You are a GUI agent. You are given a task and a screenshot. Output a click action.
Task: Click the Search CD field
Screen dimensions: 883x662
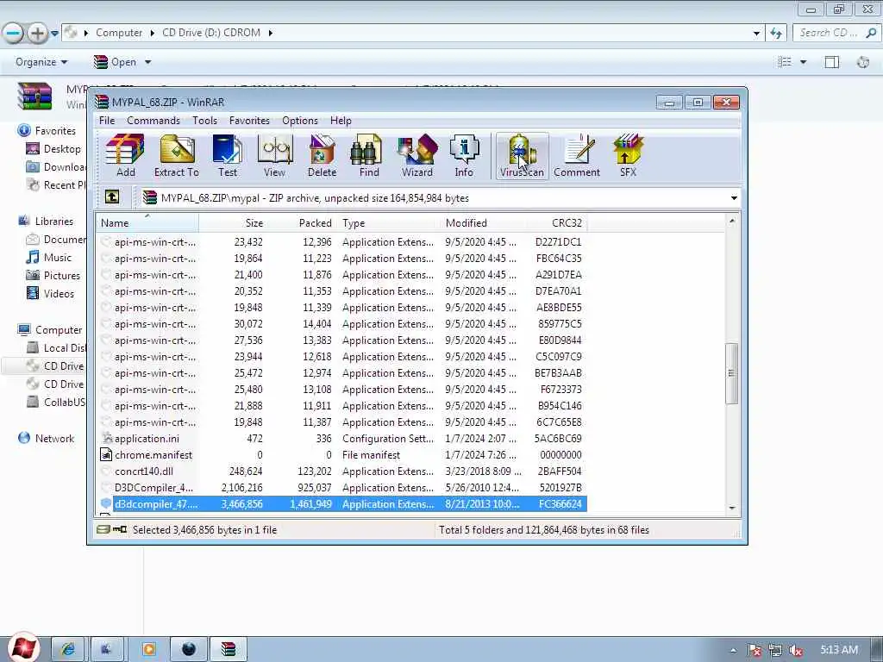click(836, 34)
